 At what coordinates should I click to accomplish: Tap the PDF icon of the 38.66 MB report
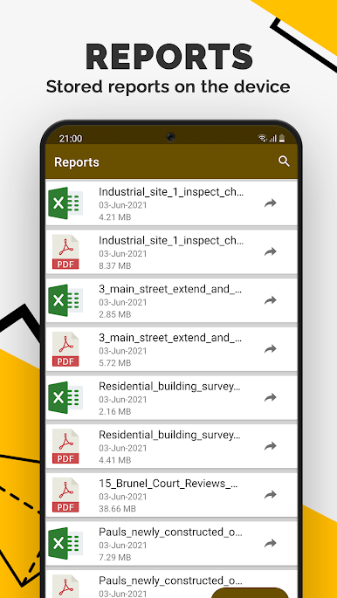click(65, 495)
